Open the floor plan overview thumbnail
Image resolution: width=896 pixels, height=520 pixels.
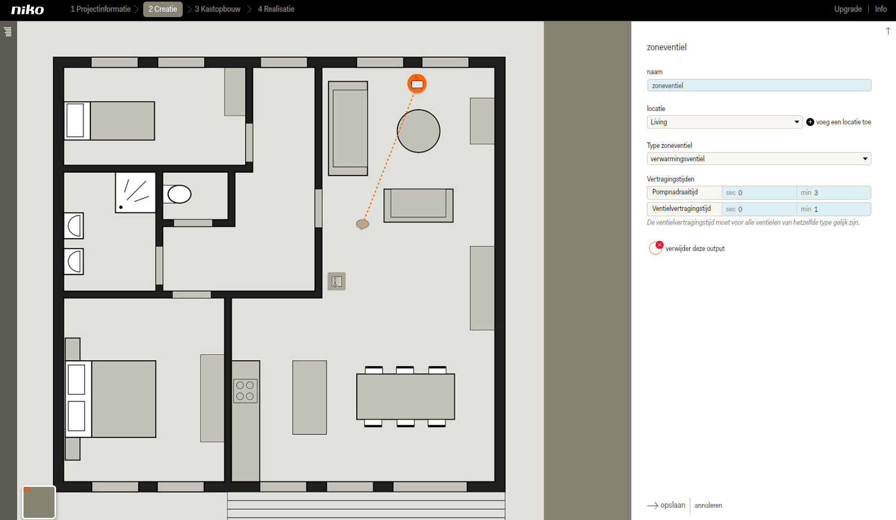tap(39, 502)
